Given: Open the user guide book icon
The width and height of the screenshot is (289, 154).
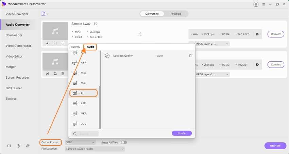Looking at the screenshot, I should click(9, 146).
